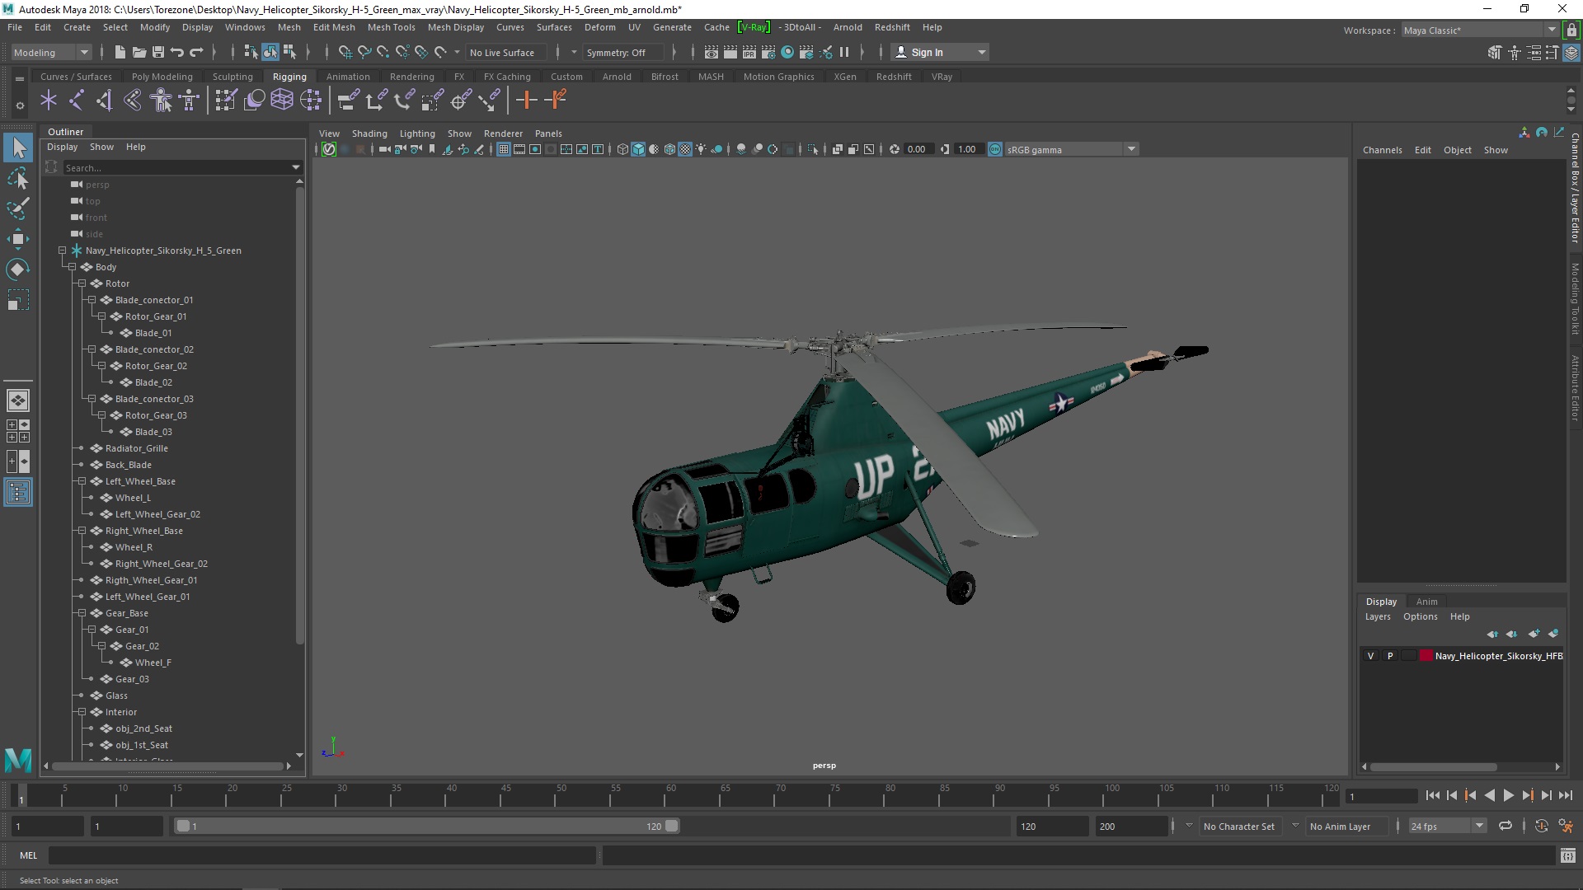Activate the Lasso Select tool
The image size is (1583, 890).
click(18, 179)
